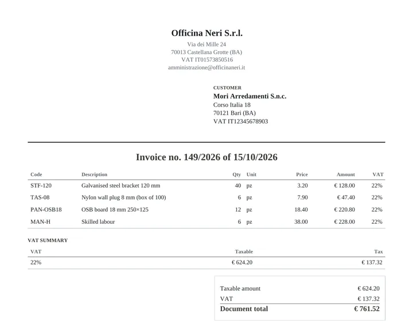Click the company name Officina Neri S.r.l.
Screen dimensions: 413x327
(x=206, y=33)
